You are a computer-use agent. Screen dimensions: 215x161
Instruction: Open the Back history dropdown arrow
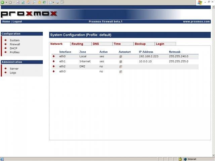[x=6, y=2]
